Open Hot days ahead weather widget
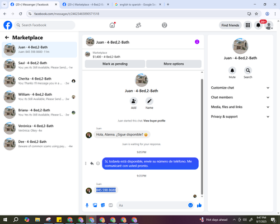 [213, 220]
